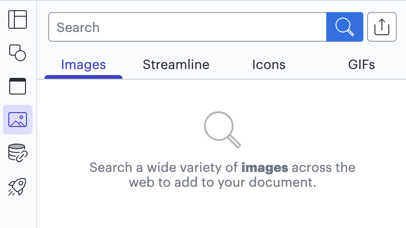
Task: Click the "web to add to your document" line
Action: (222, 183)
